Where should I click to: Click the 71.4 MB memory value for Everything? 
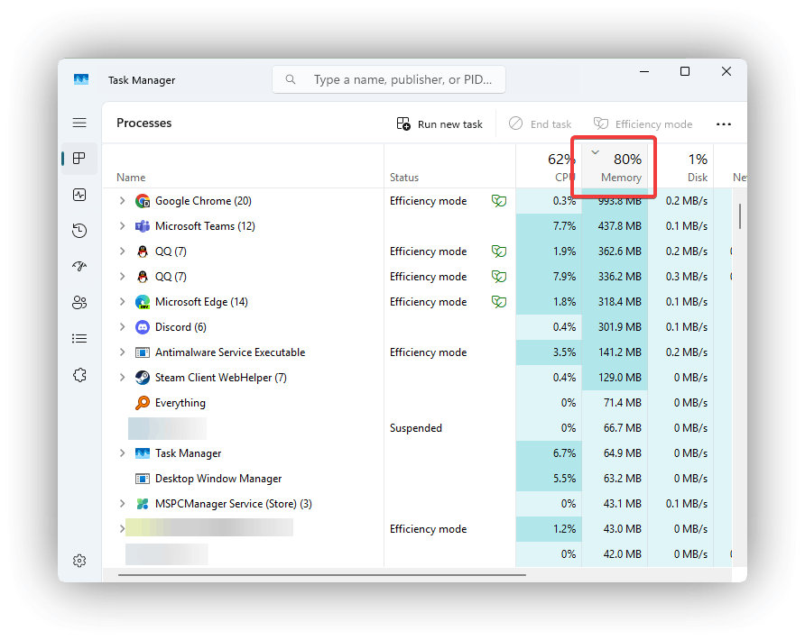[x=622, y=403]
